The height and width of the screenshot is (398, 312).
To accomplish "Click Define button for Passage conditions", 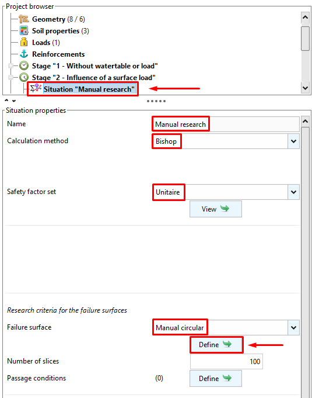I will click(x=216, y=378).
